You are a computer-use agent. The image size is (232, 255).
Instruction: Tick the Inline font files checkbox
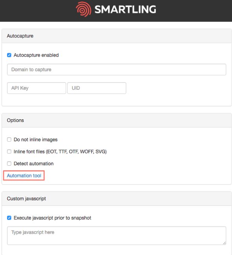click(x=9, y=152)
